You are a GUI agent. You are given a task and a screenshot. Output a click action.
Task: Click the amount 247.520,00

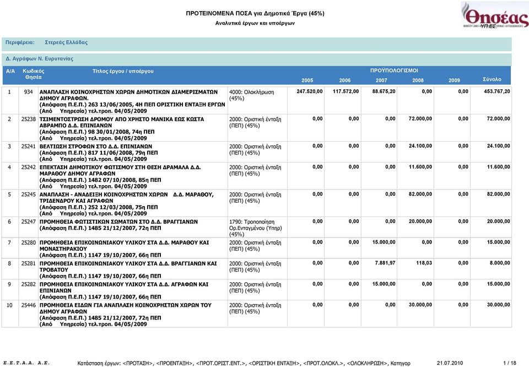(x=309, y=91)
